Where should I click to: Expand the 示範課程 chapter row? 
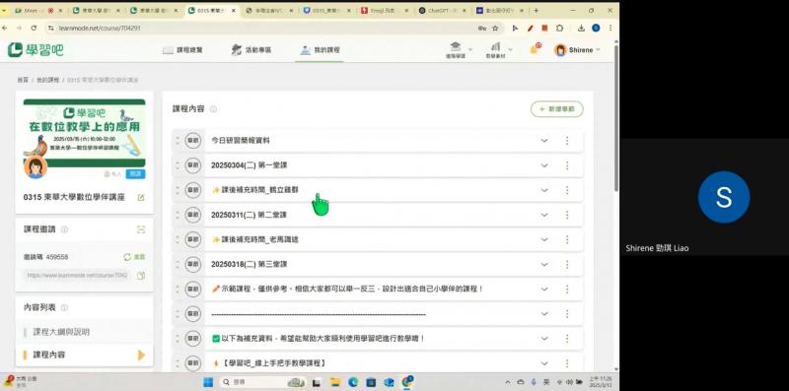pos(544,289)
